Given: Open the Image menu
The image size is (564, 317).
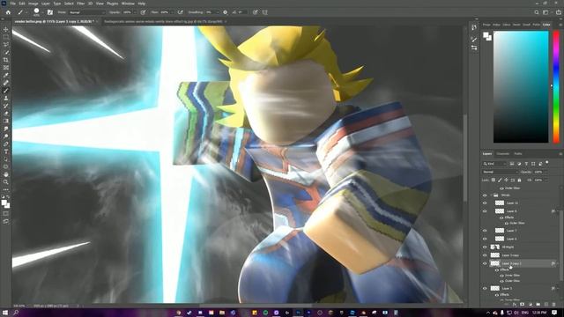Looking at the screenshot, I should click(33, 4).
